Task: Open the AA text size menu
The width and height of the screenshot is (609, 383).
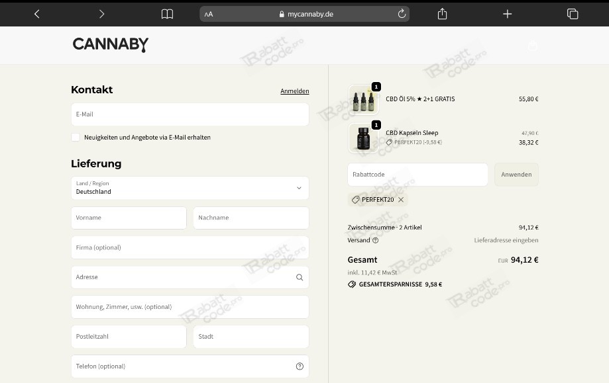Action: [x=209, y=15]
